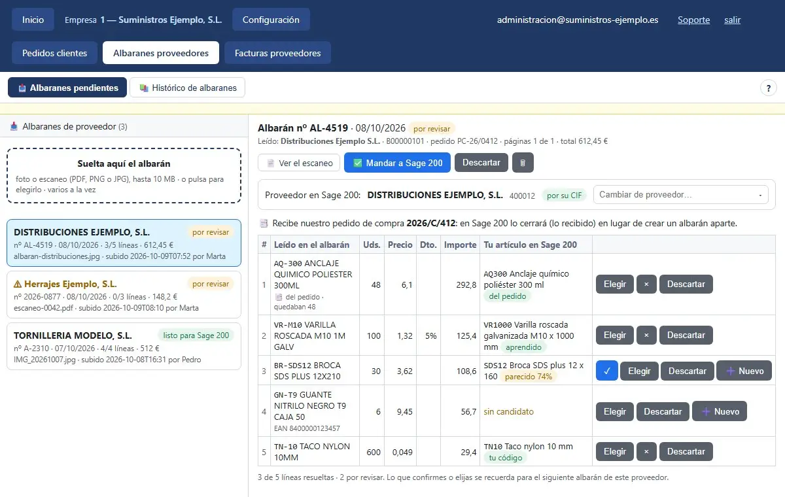Viewport: 785px width, 497px height.
Task: Clear the match on the AQ-300 row
Action: coord(646,284)
